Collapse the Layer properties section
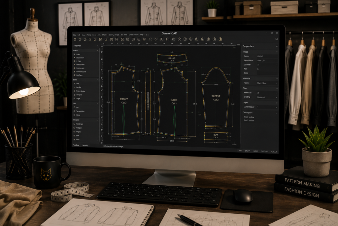The image size is (338, 226). click(x=277, y=103)
